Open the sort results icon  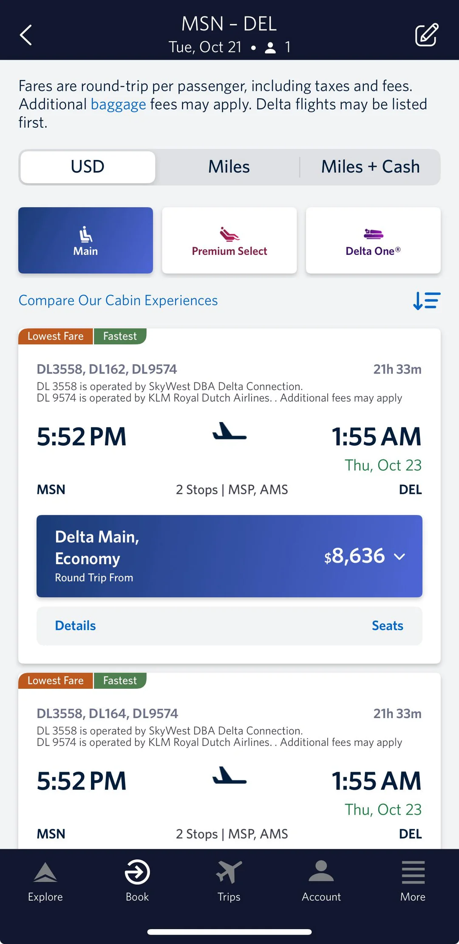click(x=427, y=301)
